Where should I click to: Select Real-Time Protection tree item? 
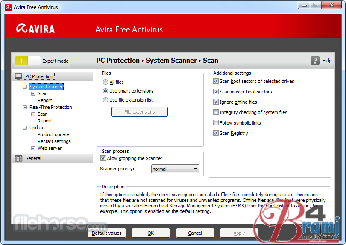tap(51, 107)
